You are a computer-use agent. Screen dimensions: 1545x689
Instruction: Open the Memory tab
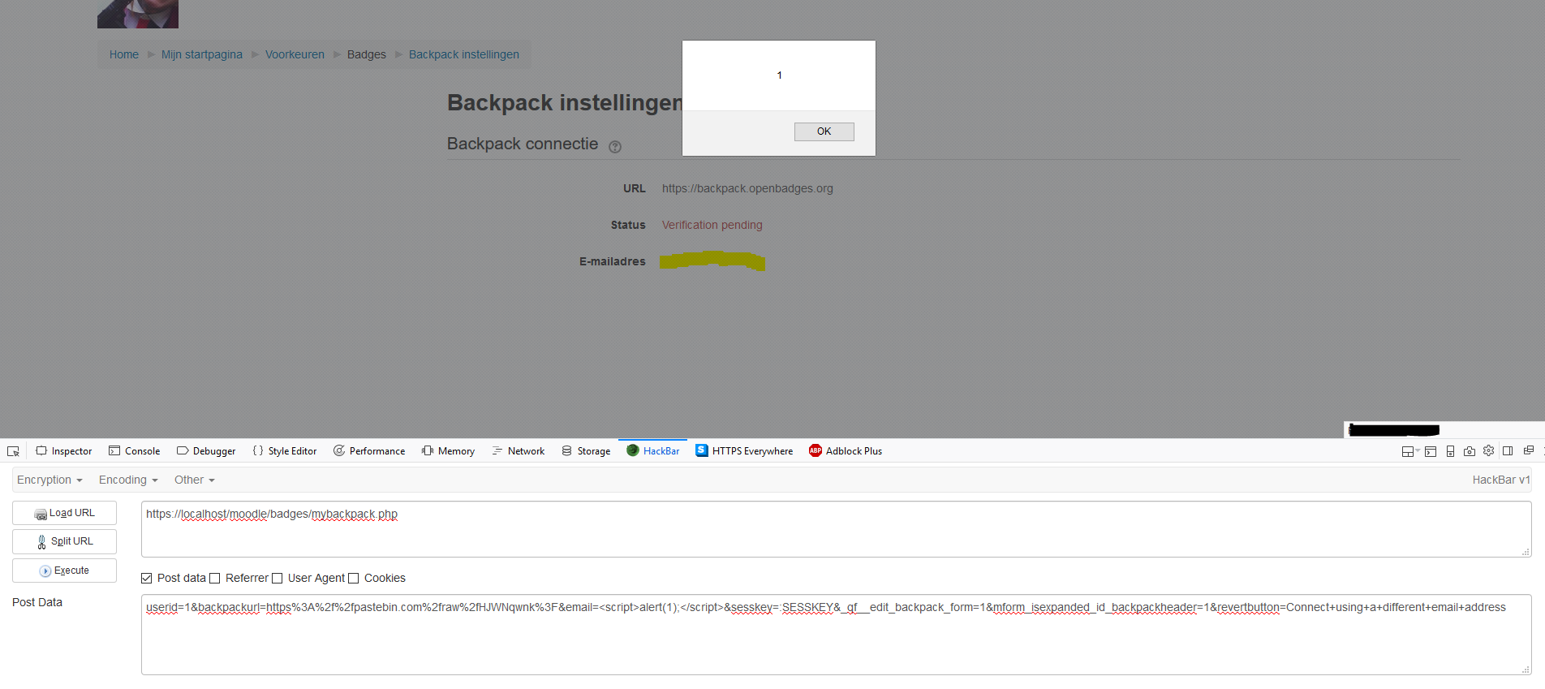(x=449, y=451)
